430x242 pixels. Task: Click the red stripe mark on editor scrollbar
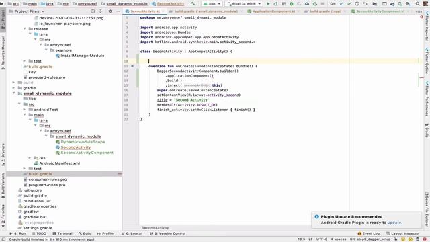421,78
